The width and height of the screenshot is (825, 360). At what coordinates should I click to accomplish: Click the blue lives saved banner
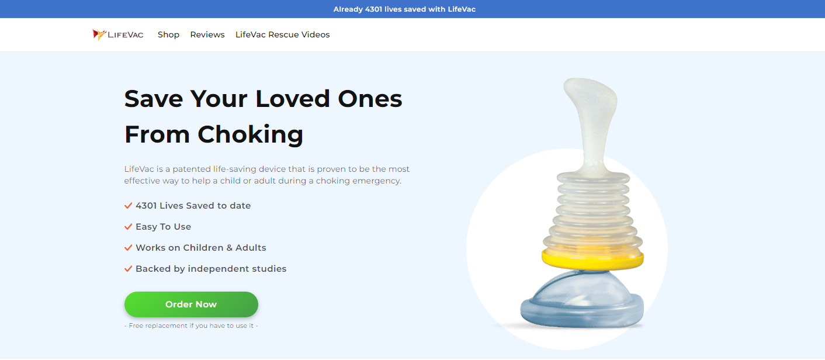pos(412,9)
